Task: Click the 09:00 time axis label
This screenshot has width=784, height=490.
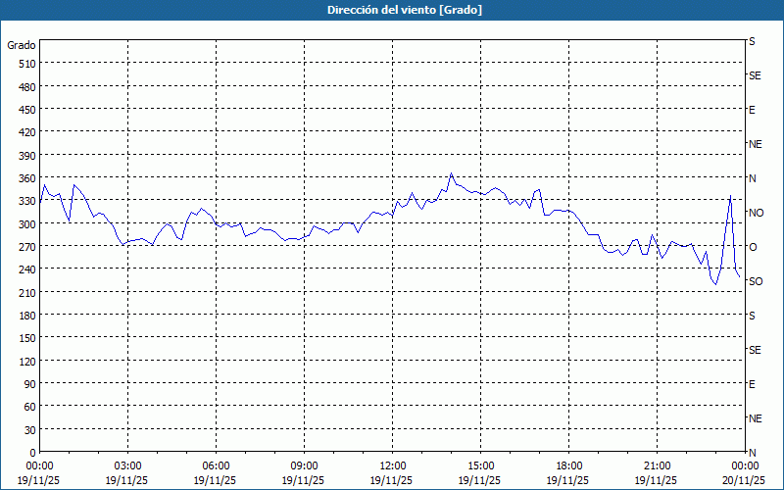Action: click(x=305, y=465)
